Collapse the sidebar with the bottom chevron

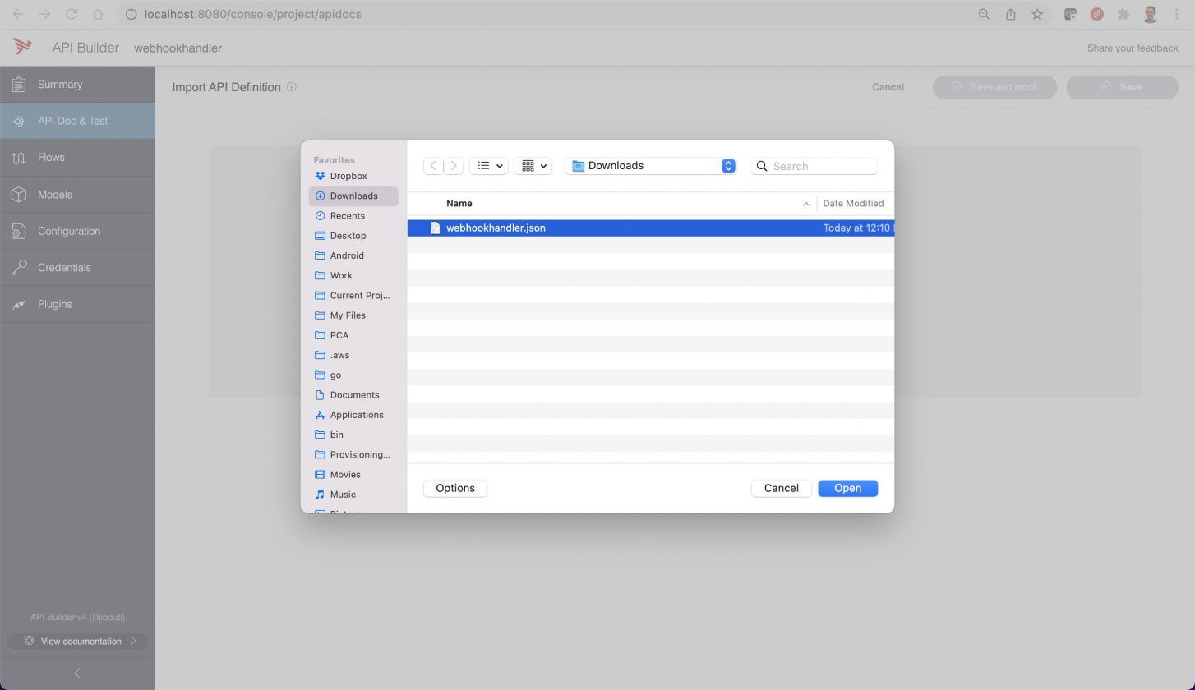(77, 674)
